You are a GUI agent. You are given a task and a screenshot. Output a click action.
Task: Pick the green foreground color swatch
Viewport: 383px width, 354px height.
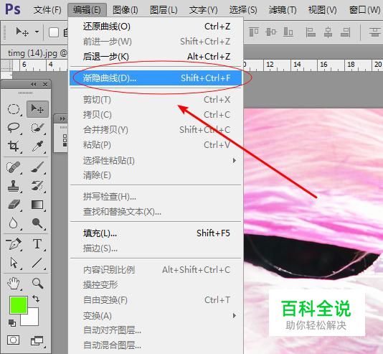(x=18, y=304)
